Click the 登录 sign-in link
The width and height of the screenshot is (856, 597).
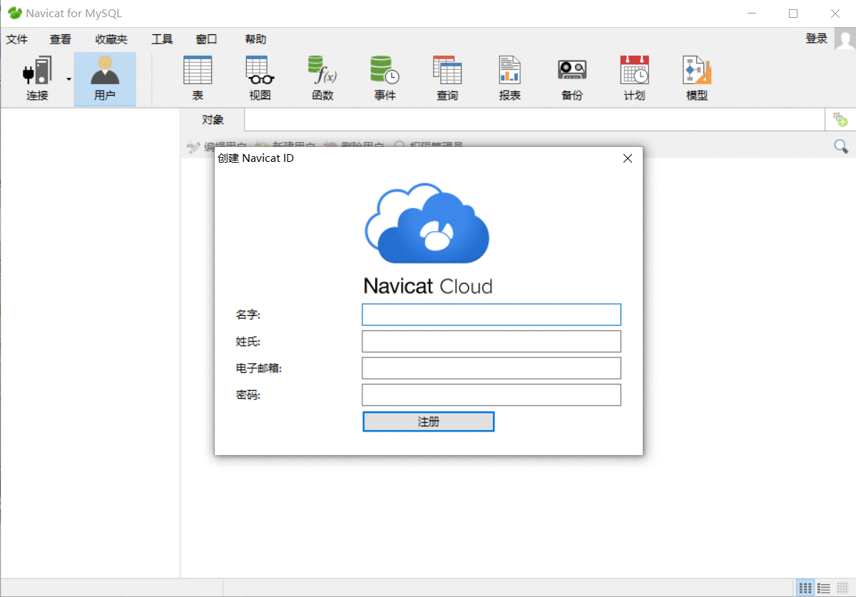point(816,39)
